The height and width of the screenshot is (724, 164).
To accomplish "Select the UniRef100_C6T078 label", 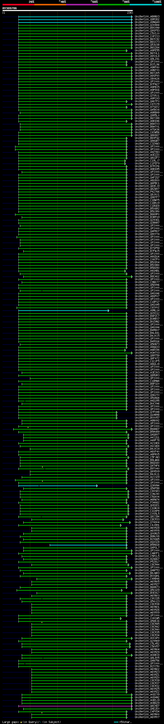I will tap(147, 104).
